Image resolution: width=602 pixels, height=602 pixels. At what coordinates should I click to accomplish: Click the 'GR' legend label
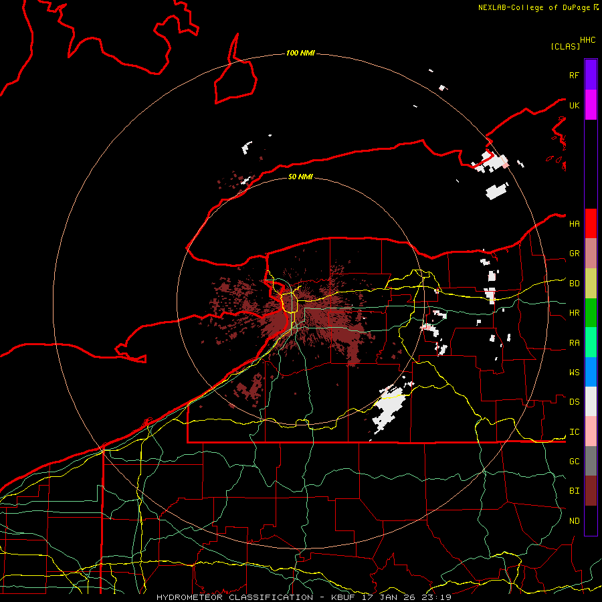(574, 254)
